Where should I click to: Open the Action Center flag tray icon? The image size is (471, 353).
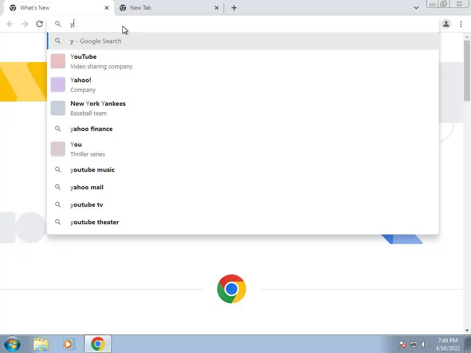[402, 344]
